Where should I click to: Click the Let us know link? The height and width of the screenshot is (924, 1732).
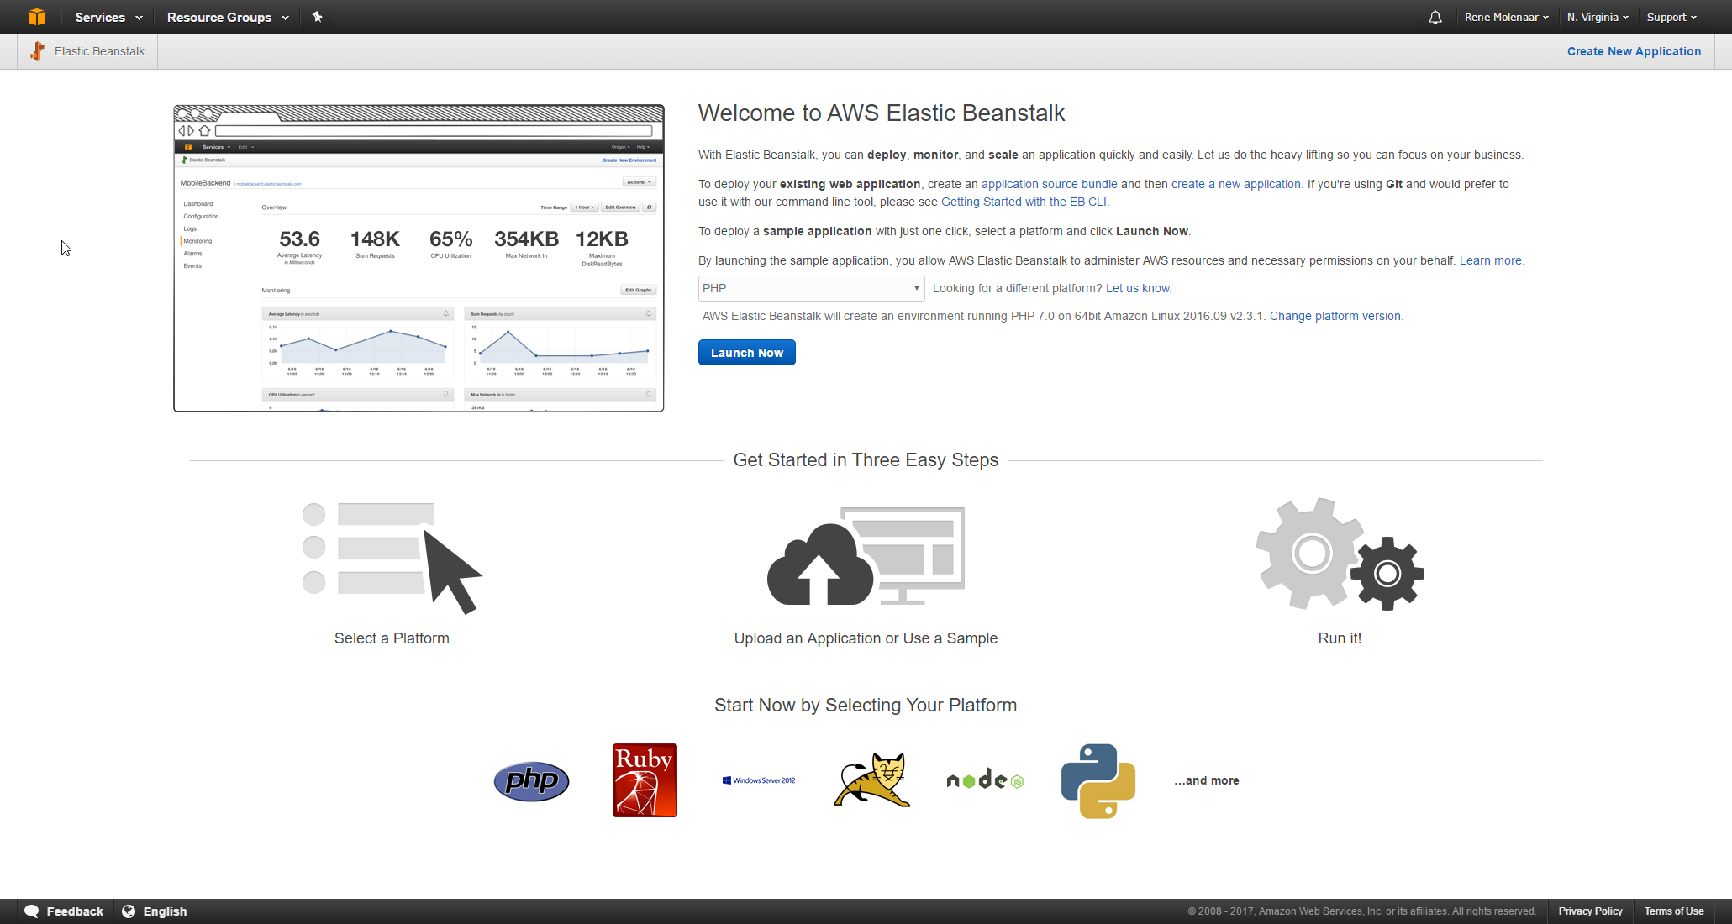click(x=1137, y=288)
